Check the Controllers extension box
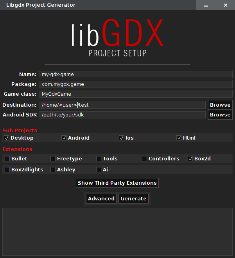 pos(144,159)
